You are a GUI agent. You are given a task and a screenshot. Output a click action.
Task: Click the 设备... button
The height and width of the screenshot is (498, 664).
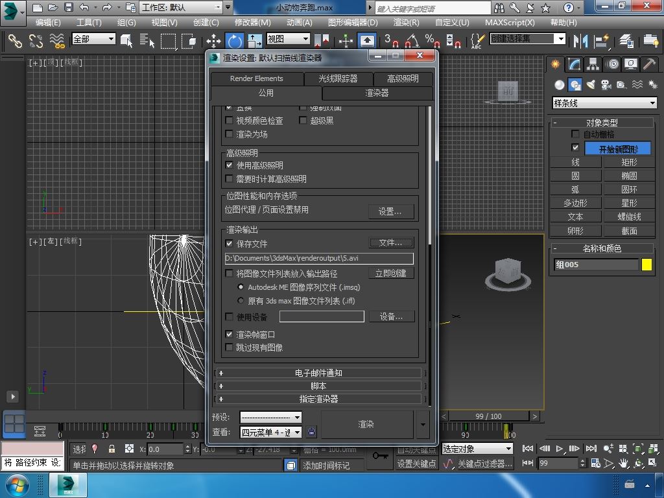pos(391,316)
